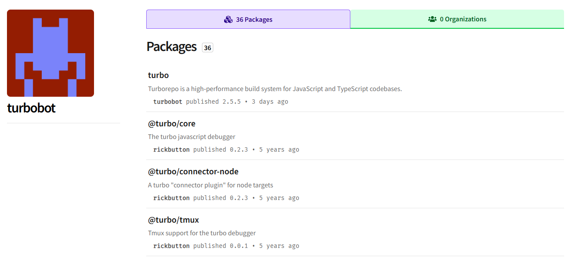Viewport: 571px width, 261px height.
Task: Click "The turbo javascript debugger" description
Action: pyautogui.click(x=191, y=137)
